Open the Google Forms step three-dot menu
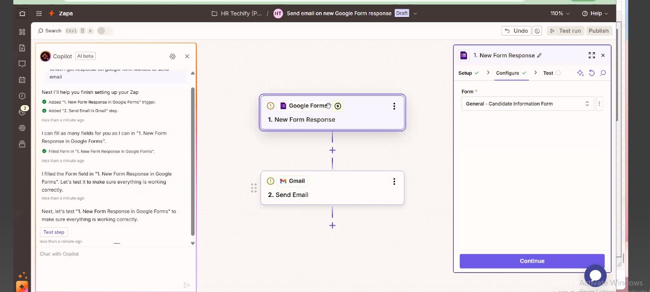The image size is (650, 292). 394,106
